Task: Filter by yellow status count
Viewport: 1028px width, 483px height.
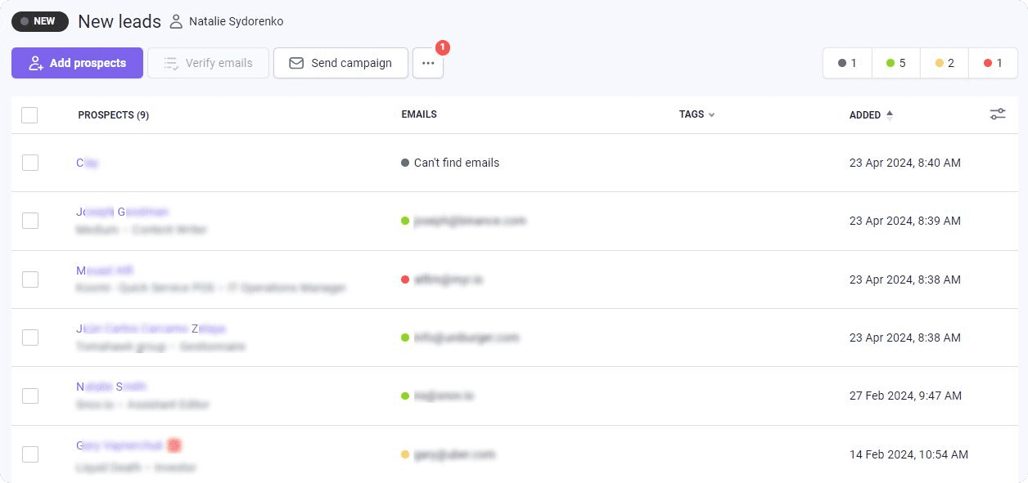Action: coord(944,63)
